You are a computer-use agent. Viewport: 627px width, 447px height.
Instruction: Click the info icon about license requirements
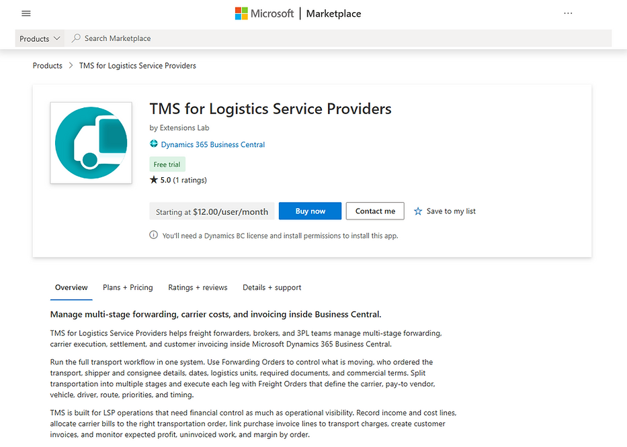pos(153,236)
